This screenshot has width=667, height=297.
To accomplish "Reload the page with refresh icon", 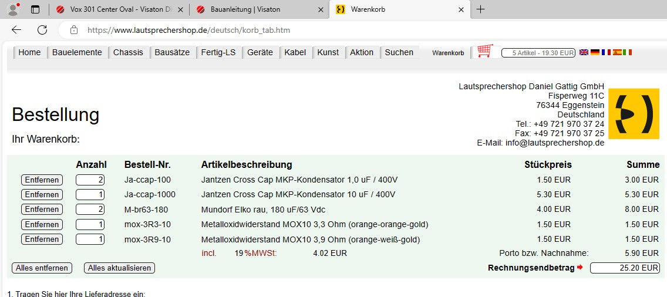I will pos(42,30).
